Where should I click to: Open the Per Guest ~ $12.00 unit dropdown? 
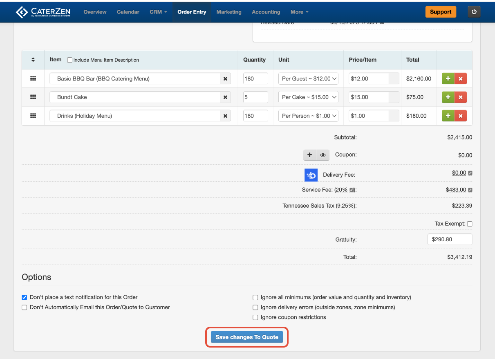(x=308, y=79)
